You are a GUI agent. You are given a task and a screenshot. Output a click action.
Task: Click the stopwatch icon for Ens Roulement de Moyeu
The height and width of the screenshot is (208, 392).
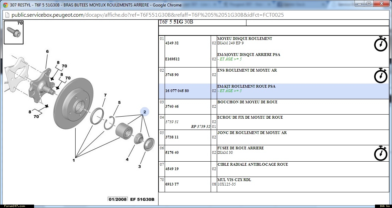(381, 75)
